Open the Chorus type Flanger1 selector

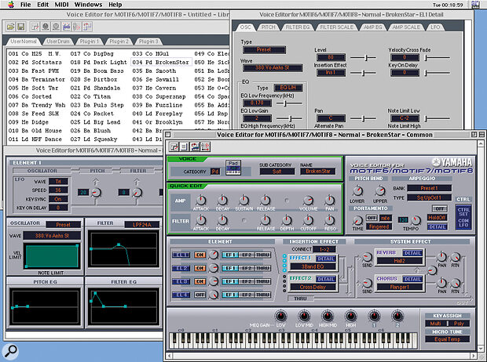click(400, 287)
